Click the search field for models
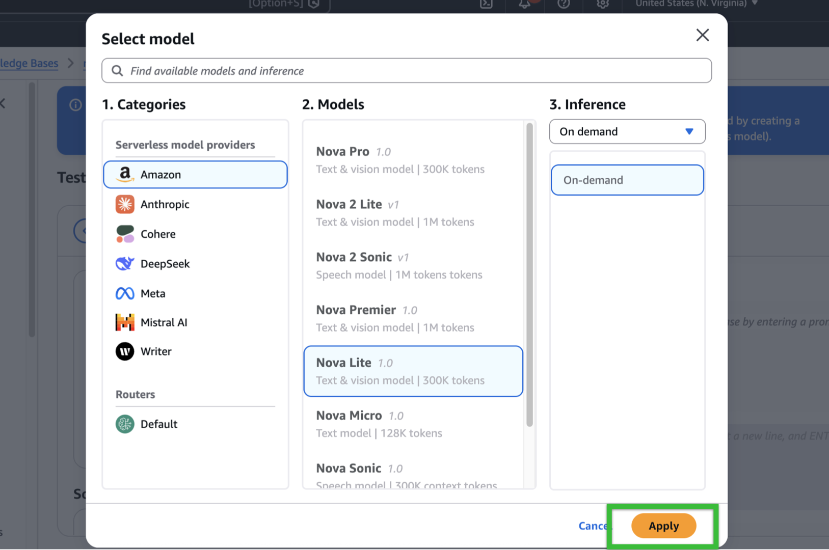This screenshot has width=829, height=550. click(x=407, y=71)
